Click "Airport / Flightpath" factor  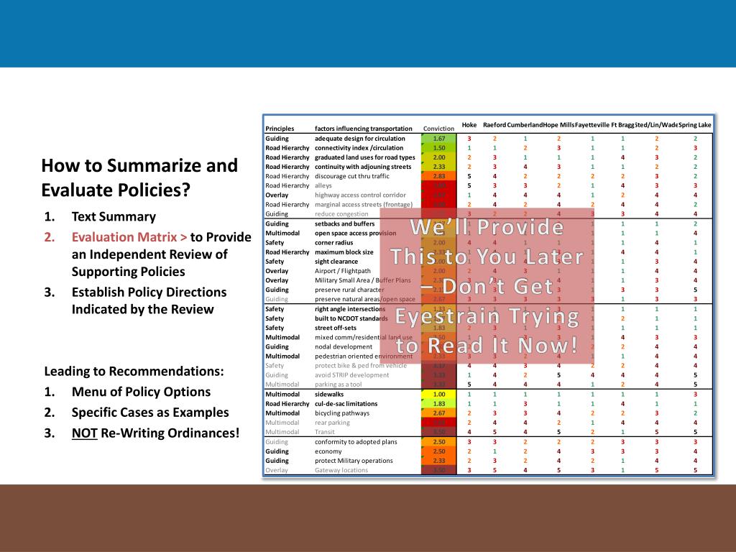(343, 271)
